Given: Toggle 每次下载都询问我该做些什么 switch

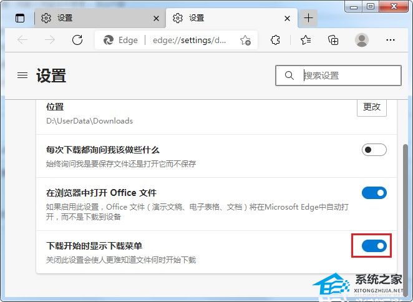Looking at the screenshot, I should tap(374, 150).
